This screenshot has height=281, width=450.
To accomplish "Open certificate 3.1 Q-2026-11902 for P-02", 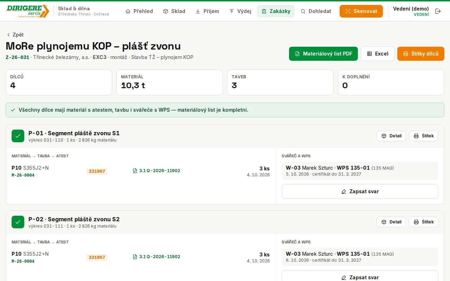I will click(x=156, y=257).
